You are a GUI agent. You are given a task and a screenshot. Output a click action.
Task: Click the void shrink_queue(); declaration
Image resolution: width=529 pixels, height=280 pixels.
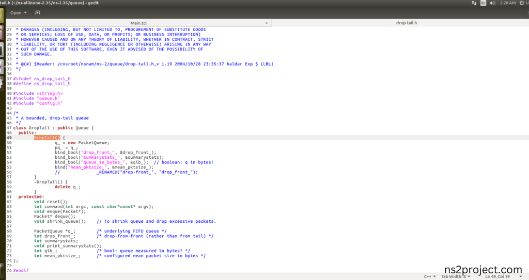coord(60,221)
